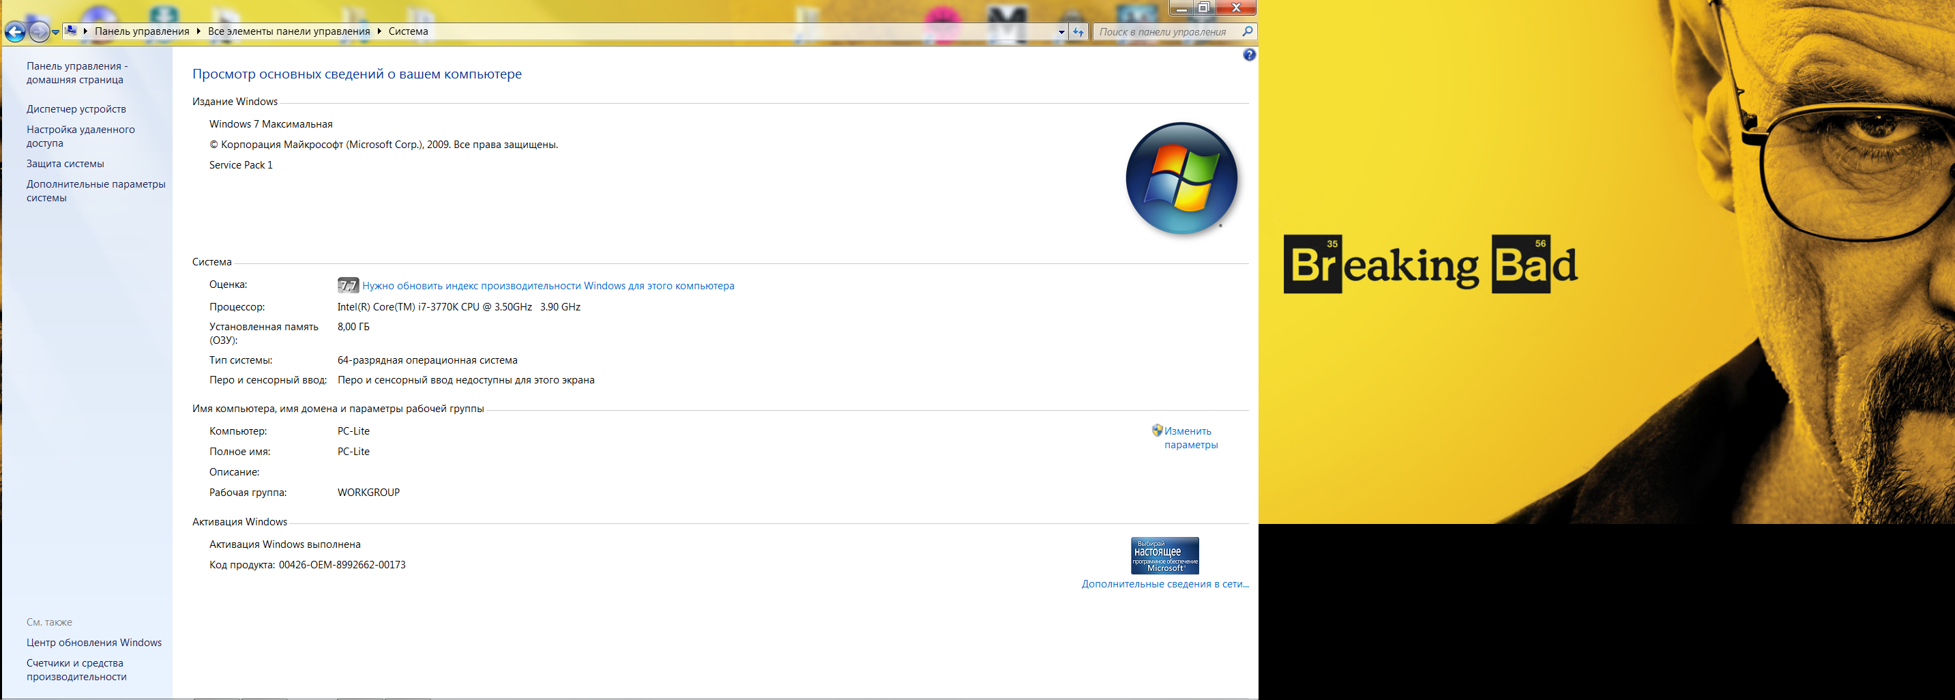
Task: Click the refresh icon beside address bar
Action: [1078, 32]
